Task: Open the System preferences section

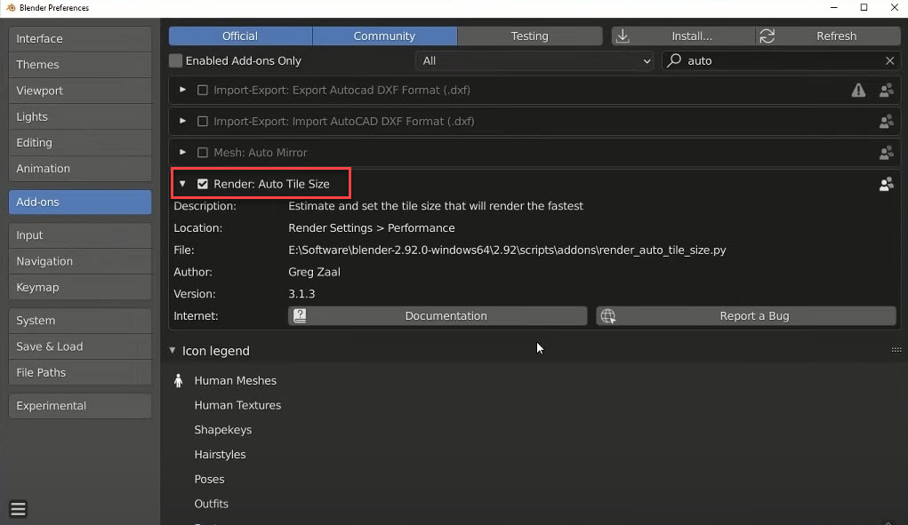Action: [80, 321]
